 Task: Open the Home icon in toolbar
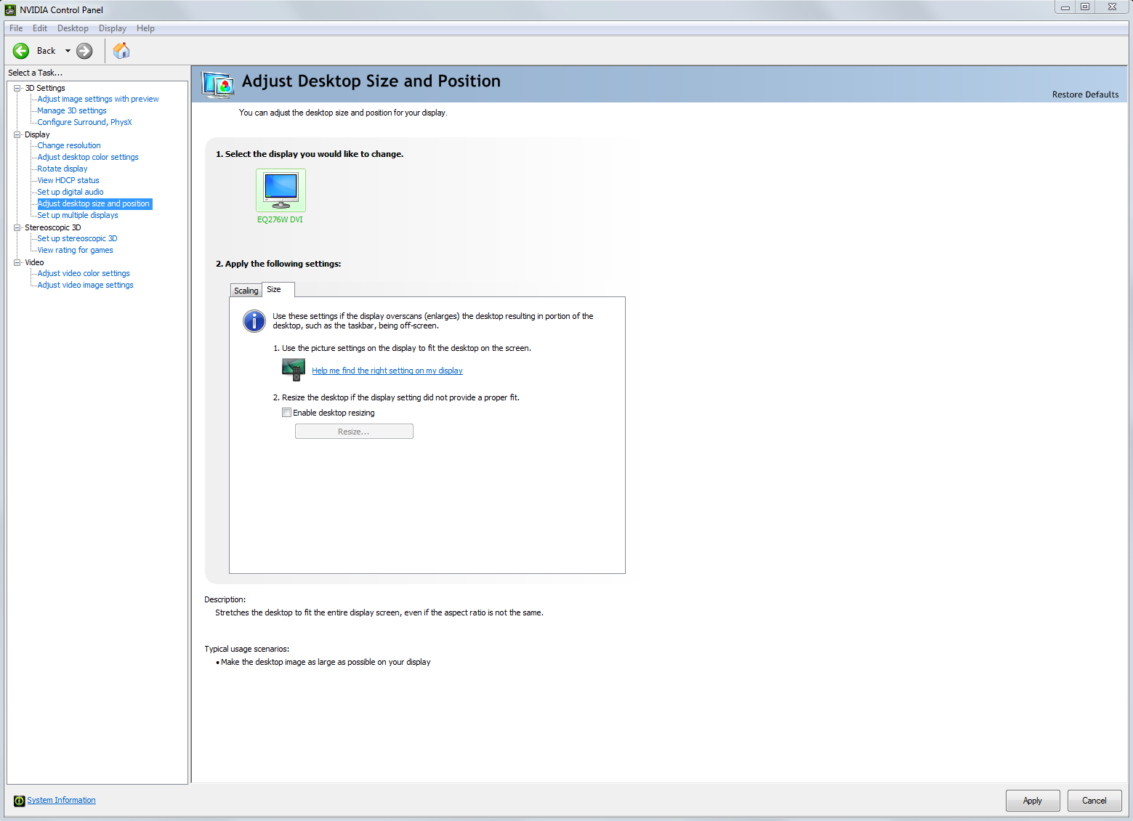(x=121, y=50)
